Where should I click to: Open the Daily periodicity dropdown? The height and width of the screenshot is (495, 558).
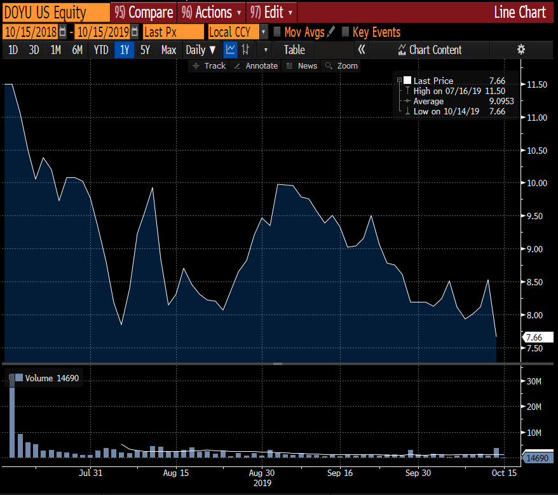(201, 50)
